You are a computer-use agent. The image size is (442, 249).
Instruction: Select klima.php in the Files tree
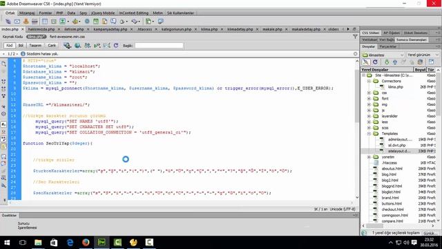coord(395,87)
